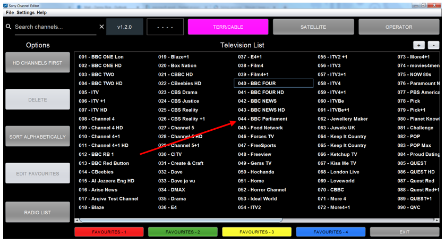Select channel 001 - BBC ONE Lon

(101, 57)
